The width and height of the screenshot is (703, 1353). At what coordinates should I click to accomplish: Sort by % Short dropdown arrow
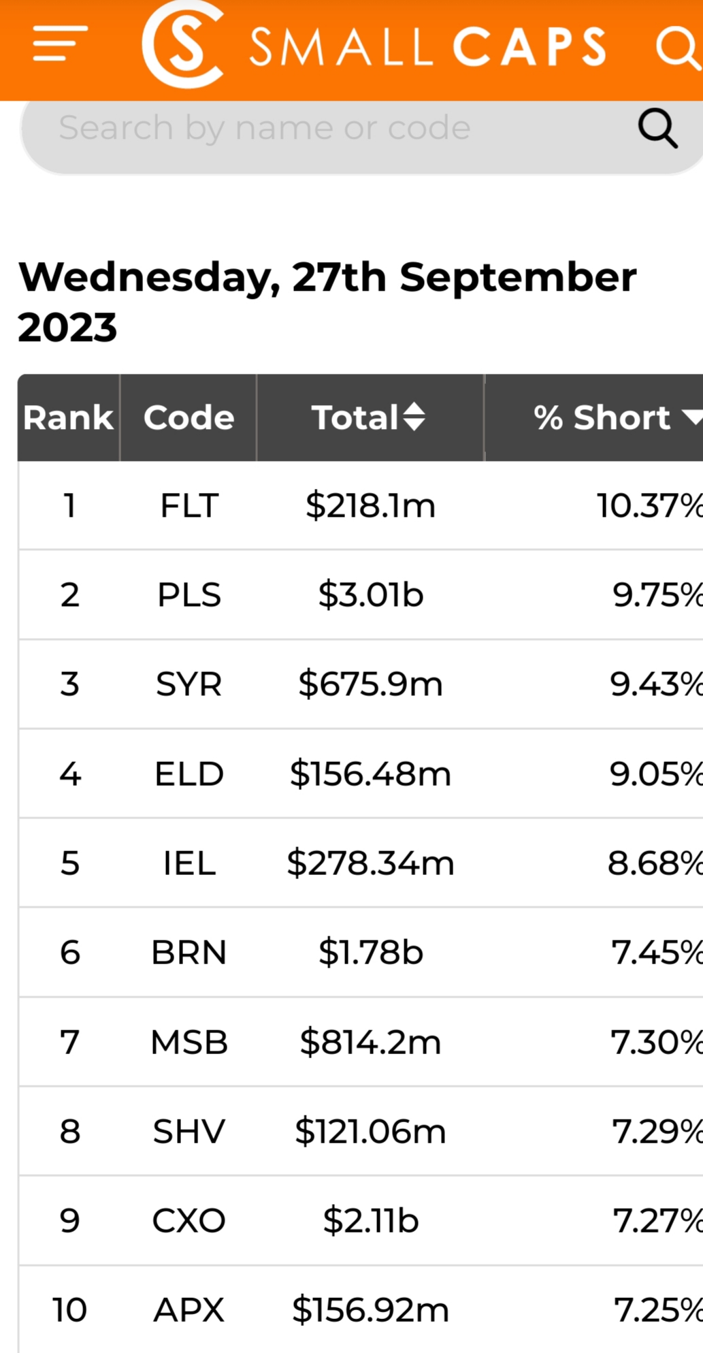693,417
